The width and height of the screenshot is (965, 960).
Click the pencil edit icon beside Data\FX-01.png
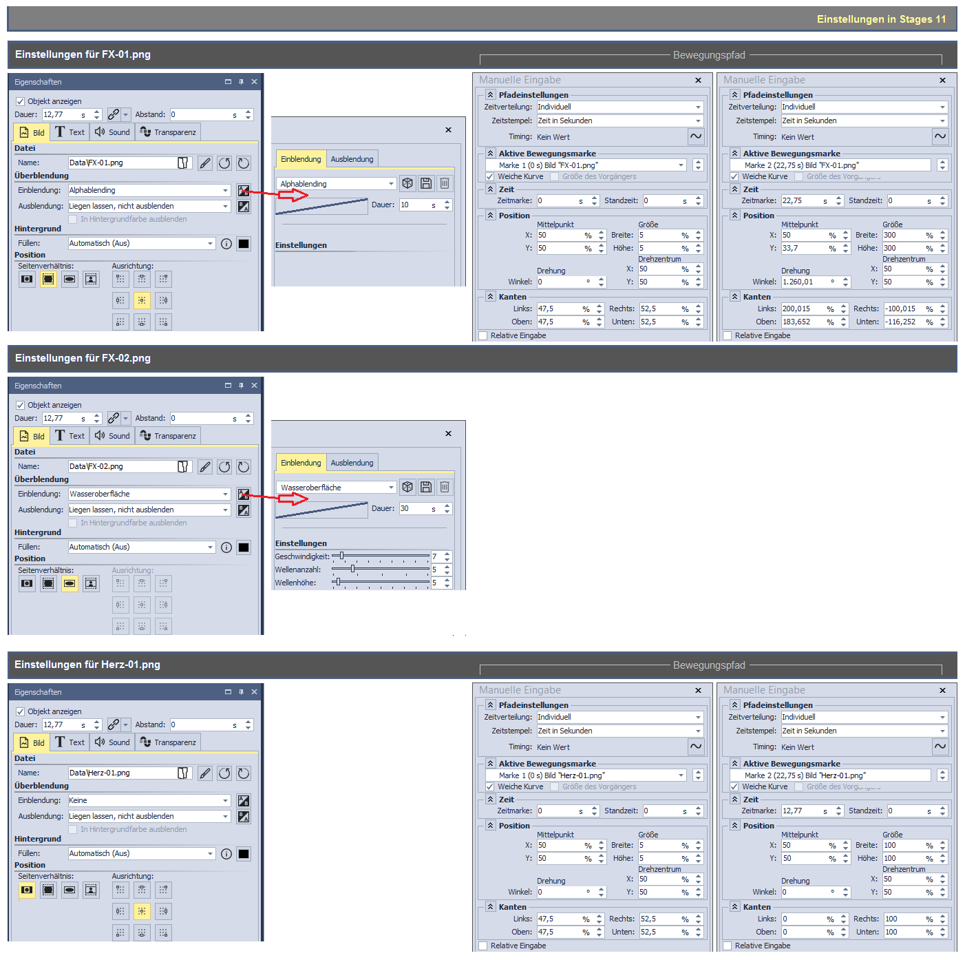point(205,163)
